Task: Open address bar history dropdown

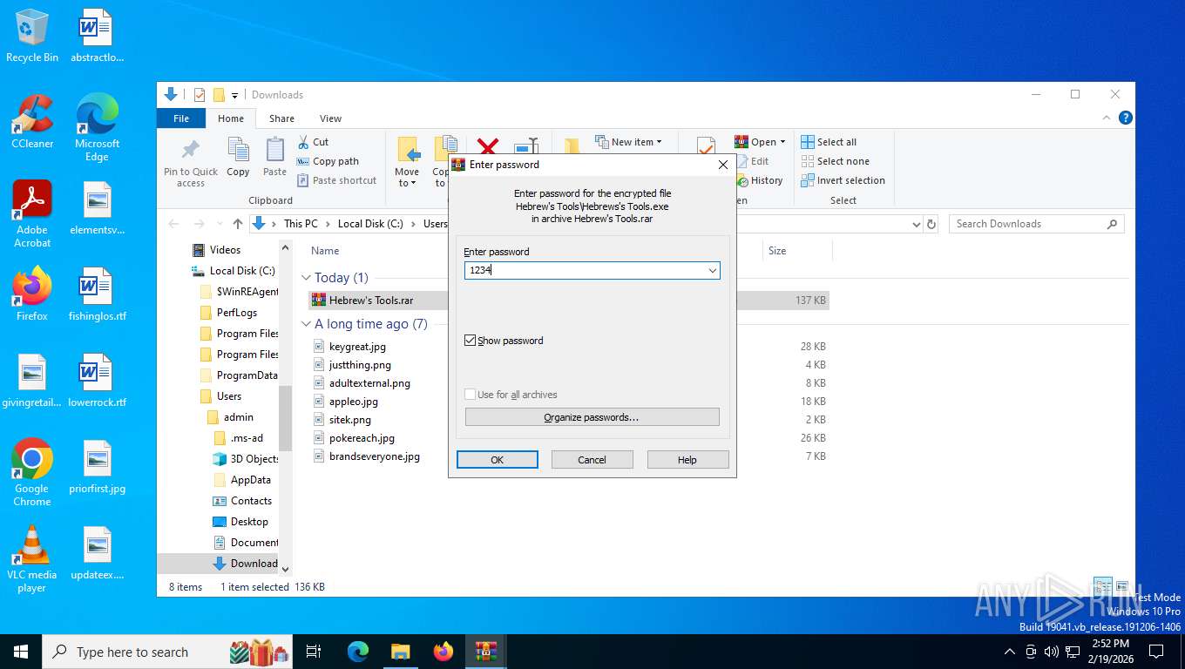Action: (x=916, y=224)
